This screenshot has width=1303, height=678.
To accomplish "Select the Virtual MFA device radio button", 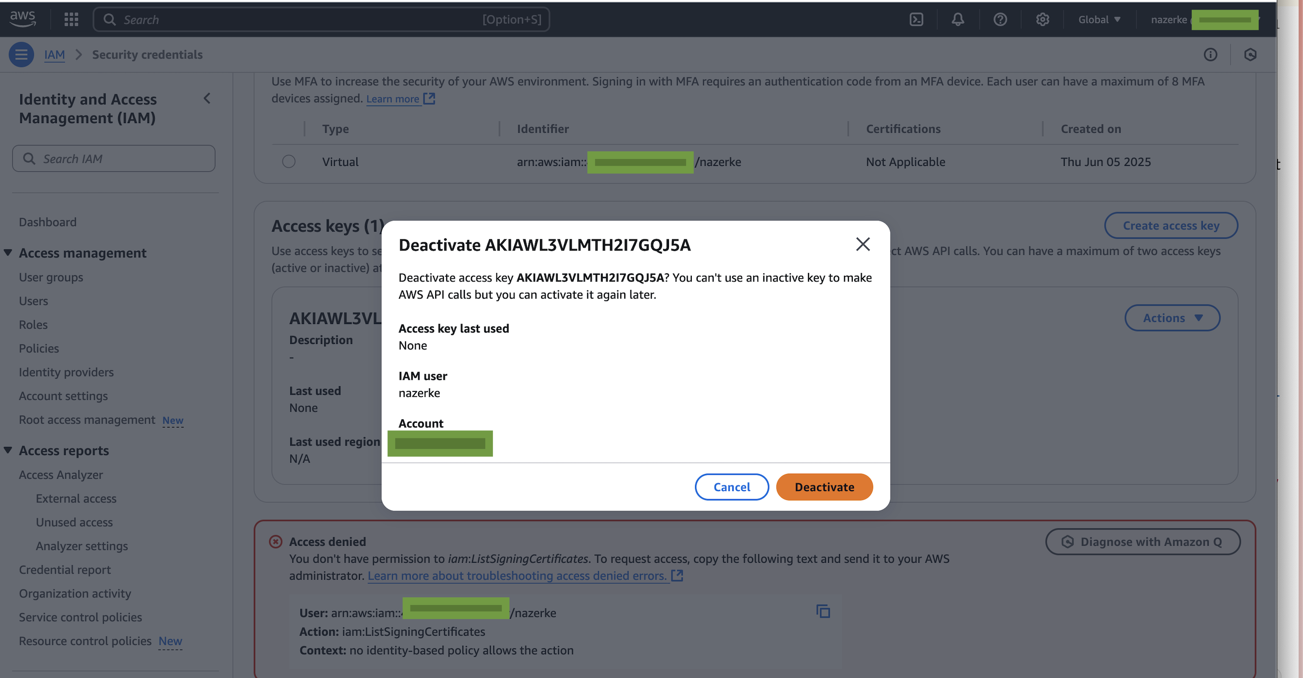I will 289,161.
